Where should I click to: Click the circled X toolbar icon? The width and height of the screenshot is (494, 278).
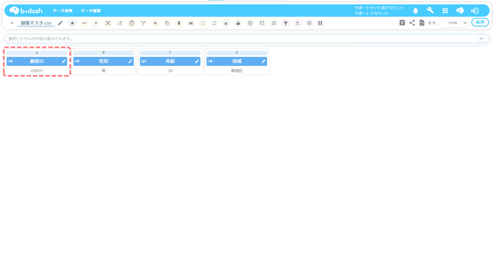[250, 23]
